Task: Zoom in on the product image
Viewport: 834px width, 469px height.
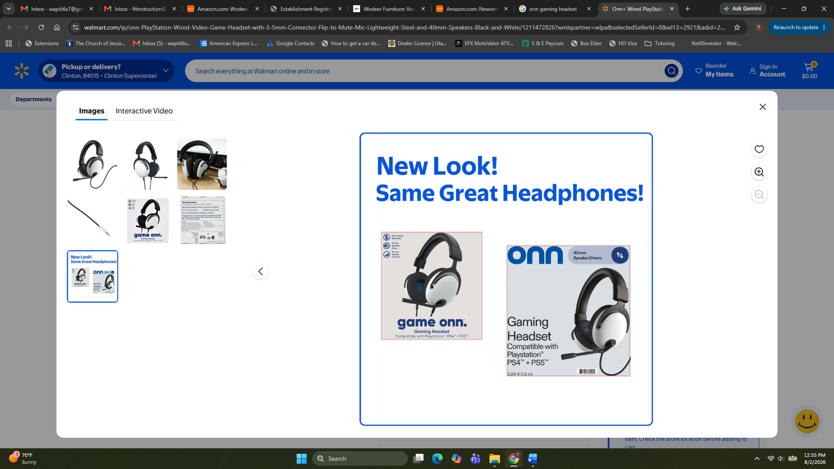Action: click(759, 172)
